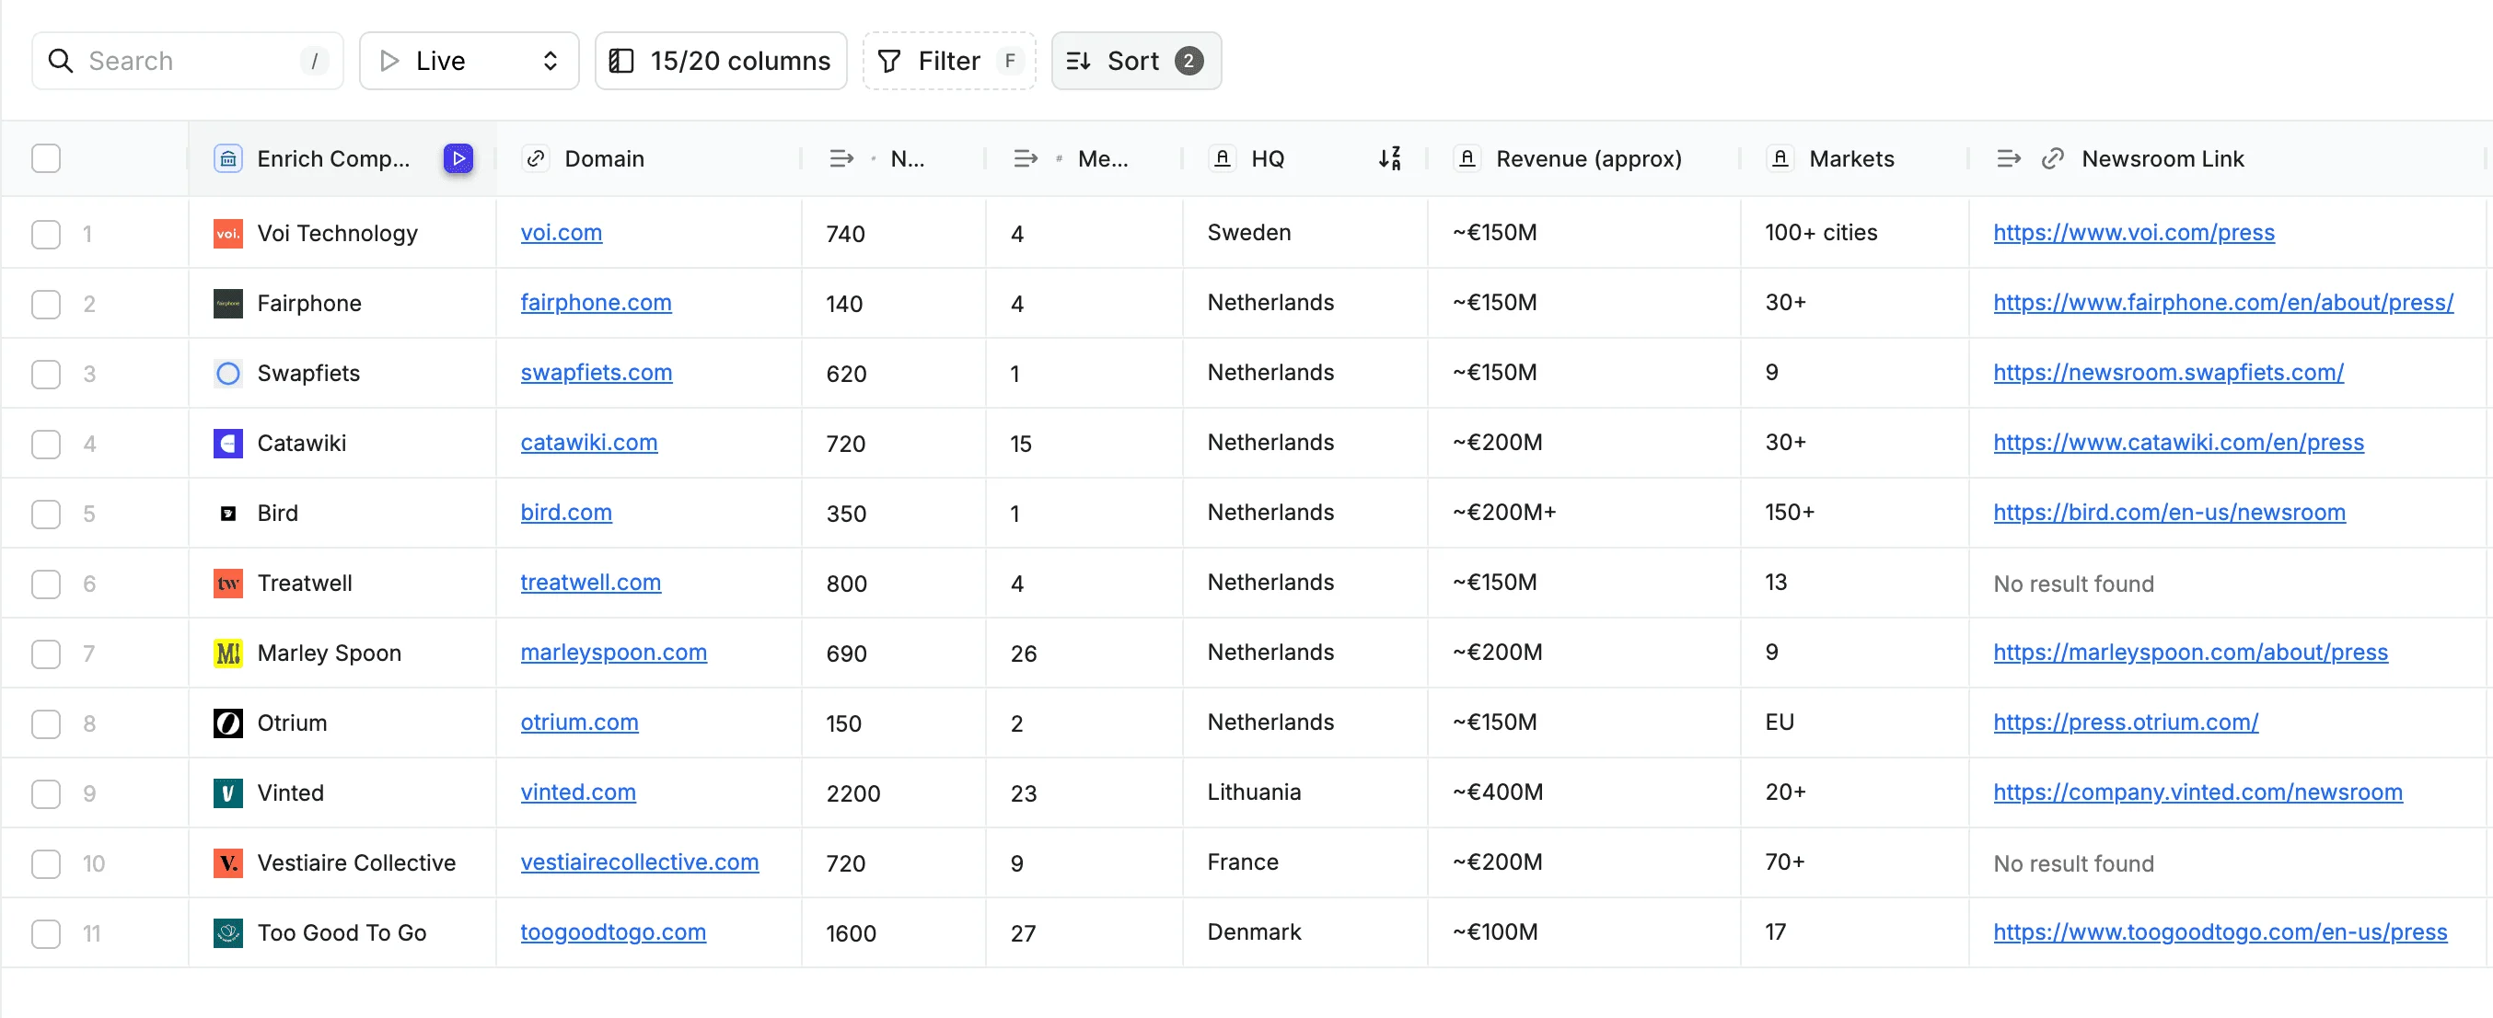
Task: Click the Enrich Company column building icon
Action: coord(227,158)
